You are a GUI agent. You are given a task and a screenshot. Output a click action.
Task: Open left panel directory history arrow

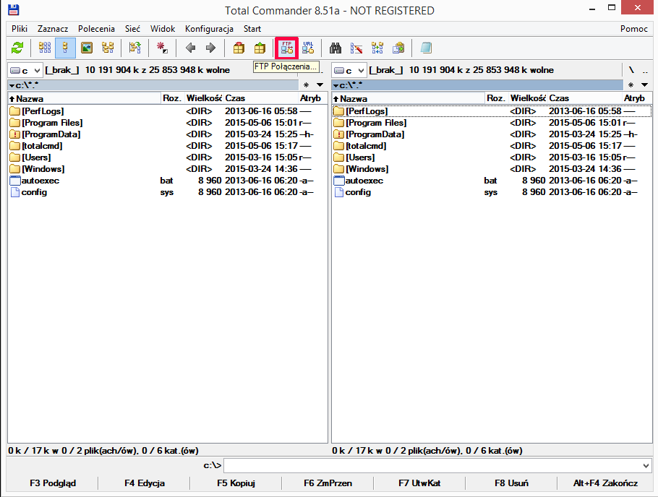pos(320,85)
